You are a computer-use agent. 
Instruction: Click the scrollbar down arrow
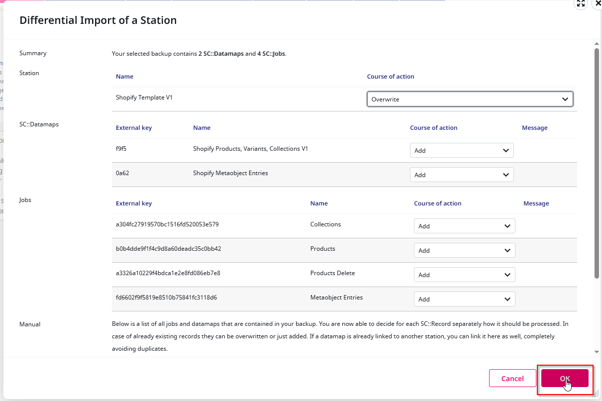597,352
